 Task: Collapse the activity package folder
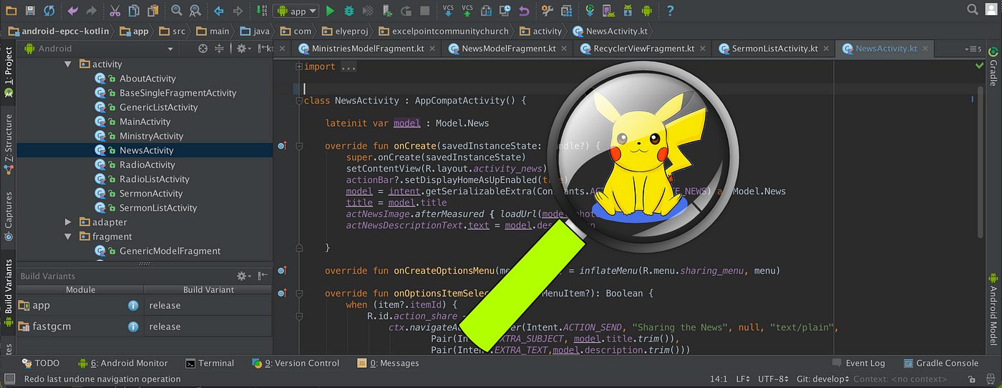pyautogui.click(x=68, y=64)
